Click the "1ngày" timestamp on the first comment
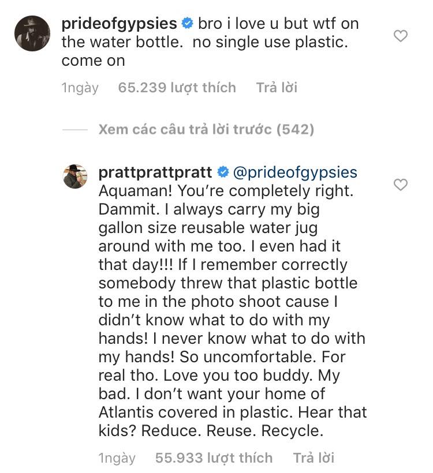Screen dimensions: 433x473 [80, 88]
